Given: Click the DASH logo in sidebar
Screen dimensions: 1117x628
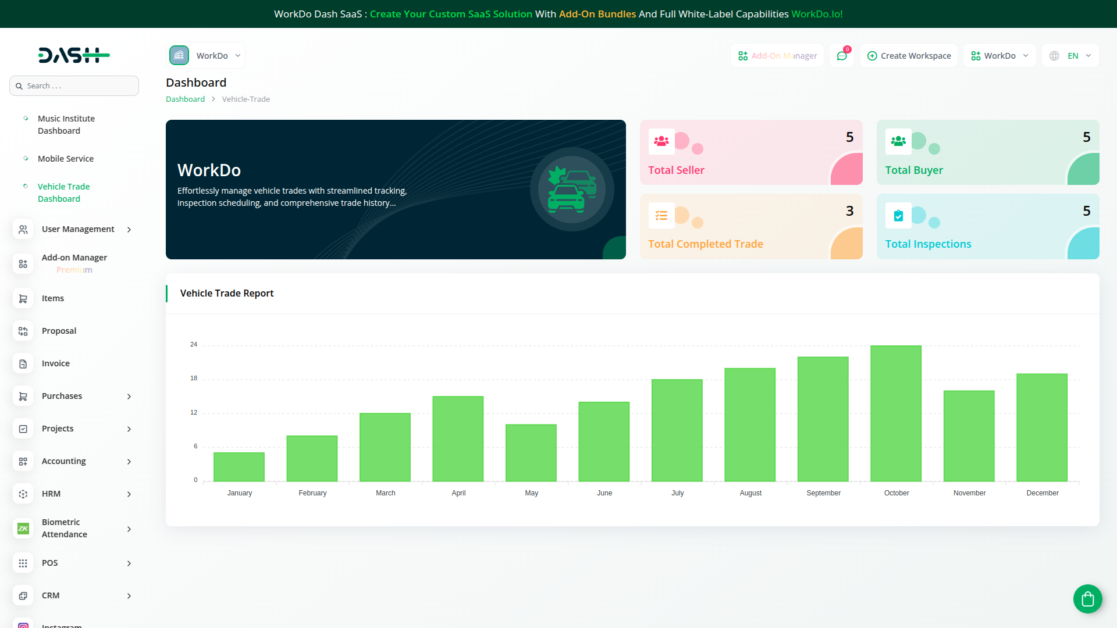Looking at the screenshot, I should (74, 55).
